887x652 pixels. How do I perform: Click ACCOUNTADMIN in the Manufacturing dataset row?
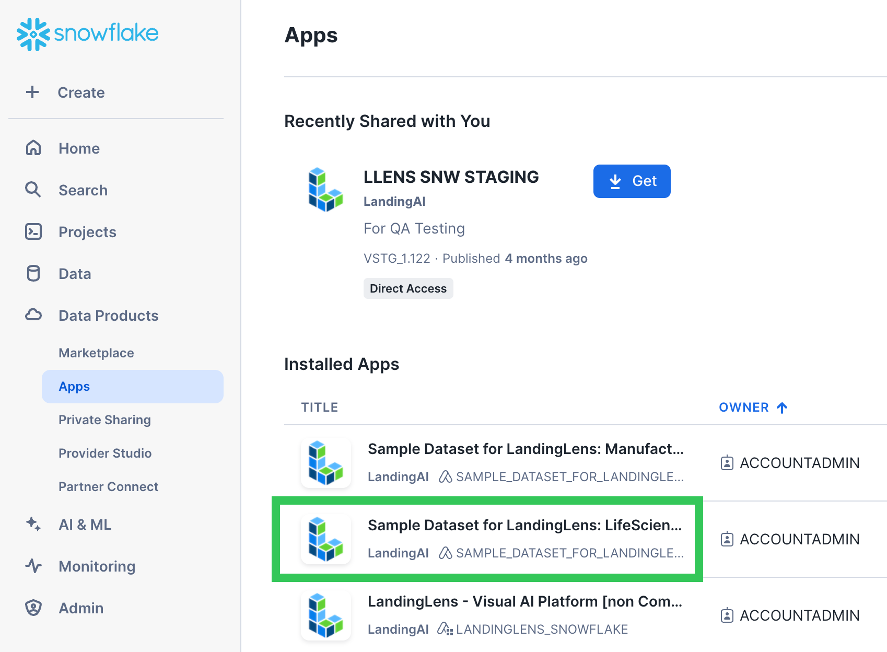point(800,463)
